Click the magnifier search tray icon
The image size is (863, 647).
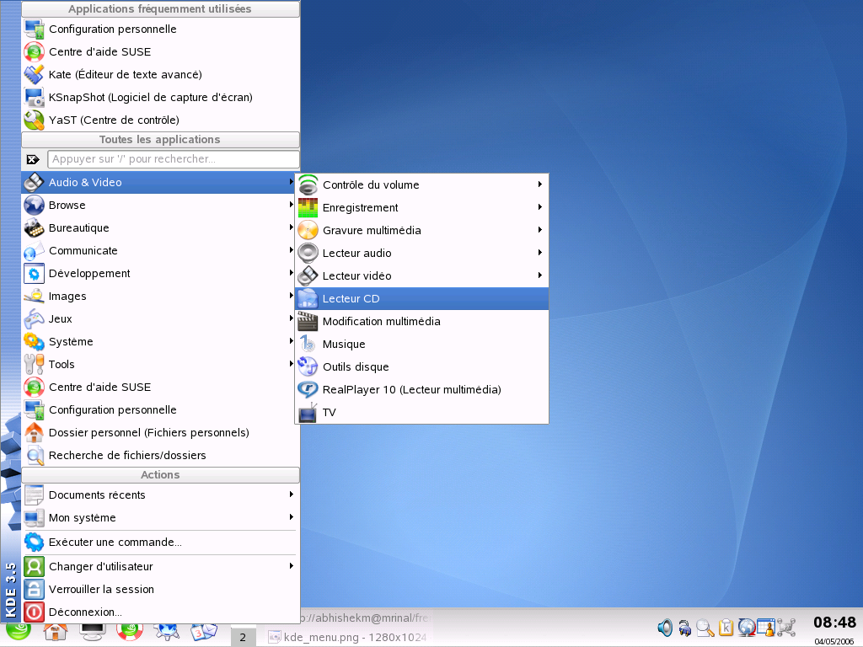[705, 628]
